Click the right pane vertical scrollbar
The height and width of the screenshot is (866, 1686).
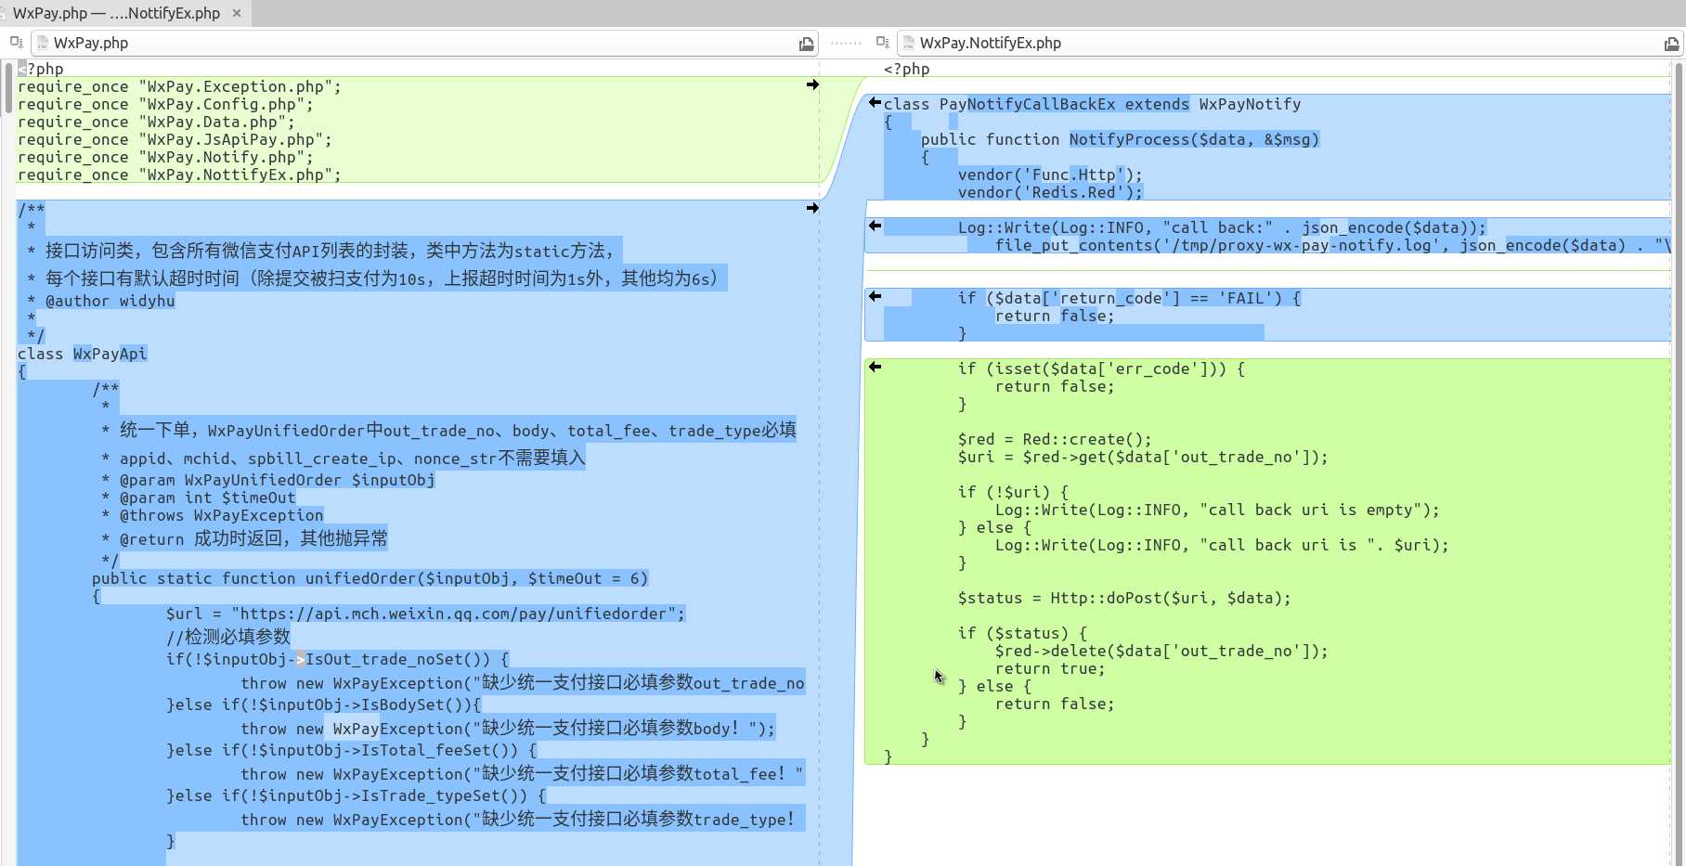[x=1679, y=462]
